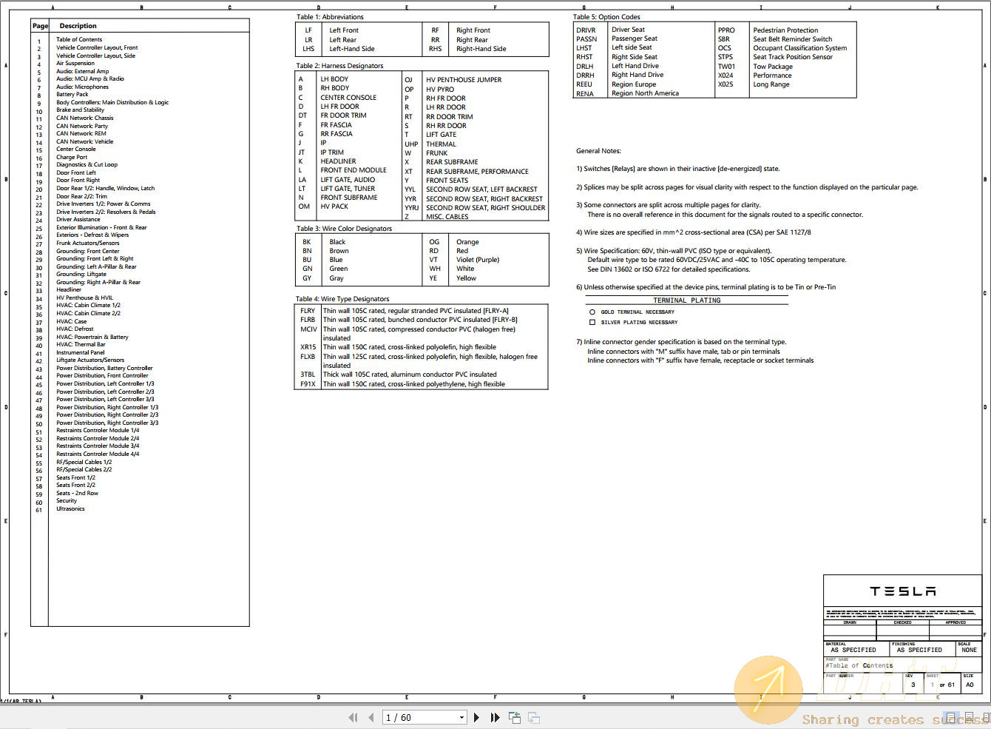The height and width of the screenshot is (729, 991).
Task: Click 'Power Distribution, Battery Controller' entry
Action: pyautogui.click(x=104, y=368)
